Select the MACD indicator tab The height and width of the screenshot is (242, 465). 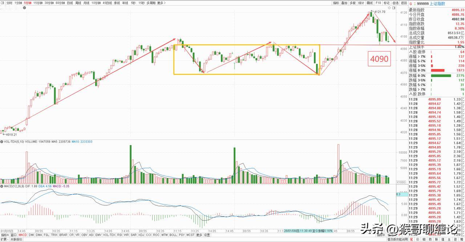[23, 235]
